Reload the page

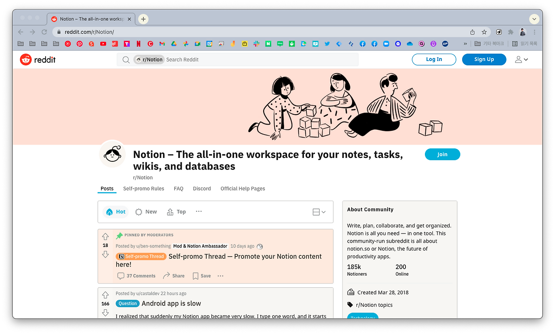click(44, 32)
